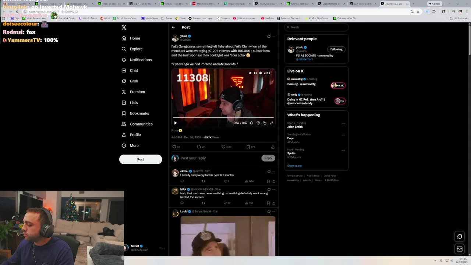Click Show more under What's happening

(294, 166)
